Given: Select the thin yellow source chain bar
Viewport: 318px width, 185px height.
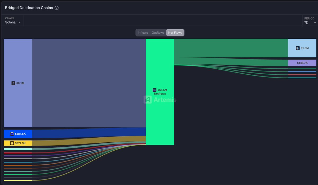Looking at the screenshot, I should pyautogui.click(x=18, y=181).
